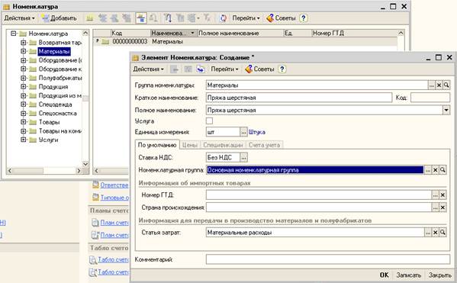The height and width of the screenshot is (283, 457).
Task: Switch to Спецификации tab
Action: [223, 145]
